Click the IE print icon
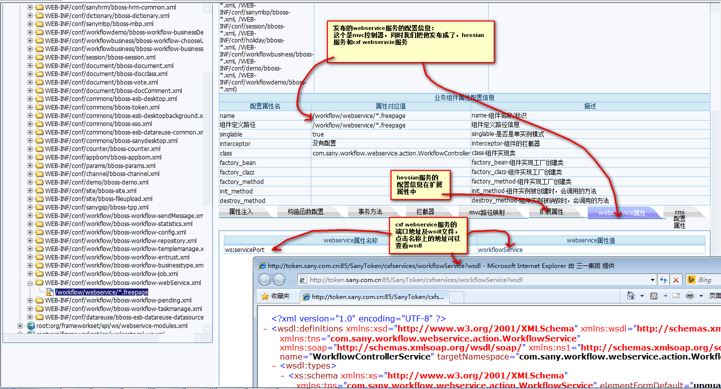This screenshot has width=721, height=389. (690, 296)
